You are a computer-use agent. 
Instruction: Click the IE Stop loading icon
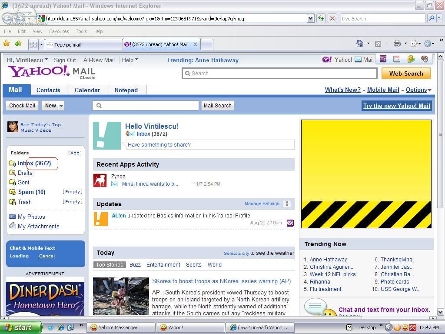(332, 18)
